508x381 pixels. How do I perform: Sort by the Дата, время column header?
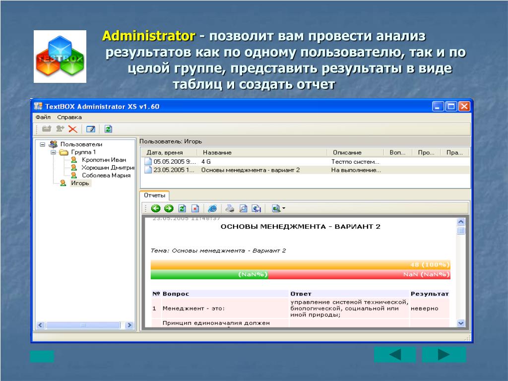169,153
